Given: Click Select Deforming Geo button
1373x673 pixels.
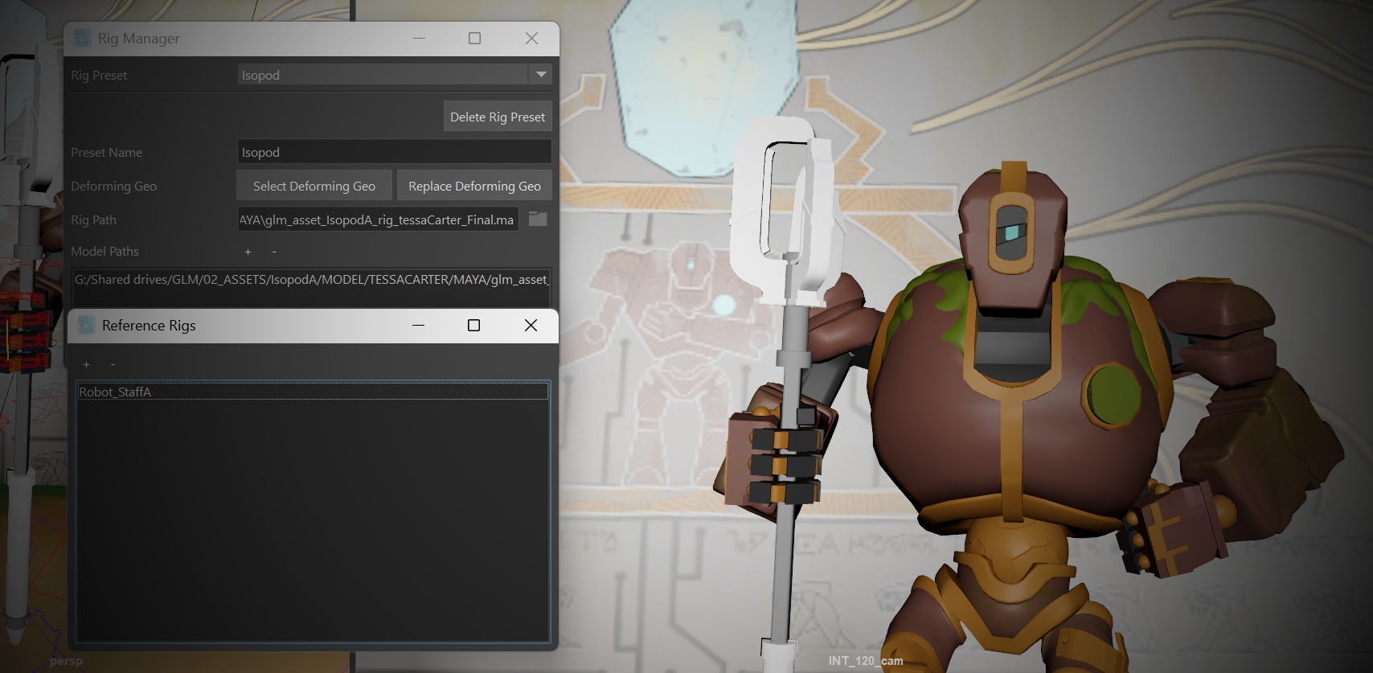Looking at the screenshot, I should point(314,186).
